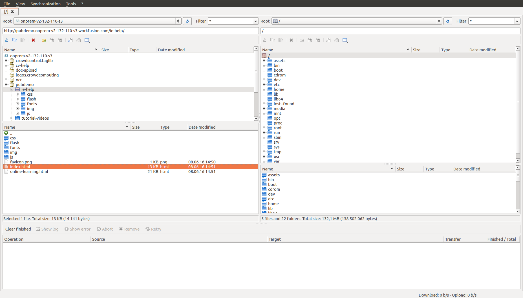Click the Remove button in the transfer queue

click(x=129, y=229)
